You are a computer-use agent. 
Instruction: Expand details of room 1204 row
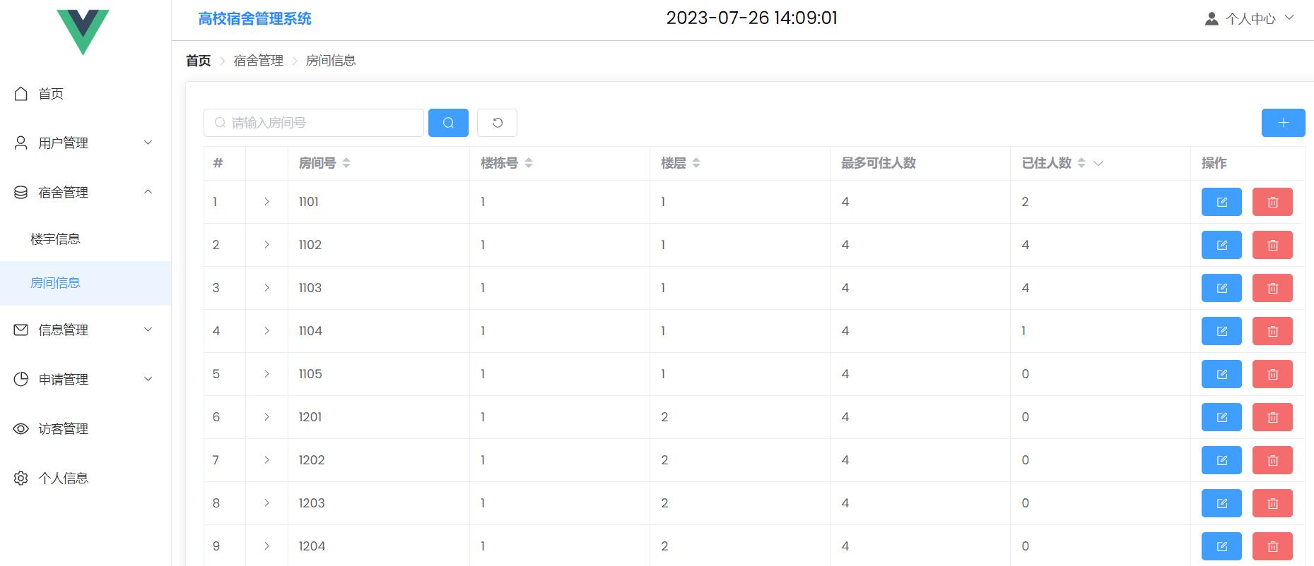pyautogui.click(x=266, y=546)
